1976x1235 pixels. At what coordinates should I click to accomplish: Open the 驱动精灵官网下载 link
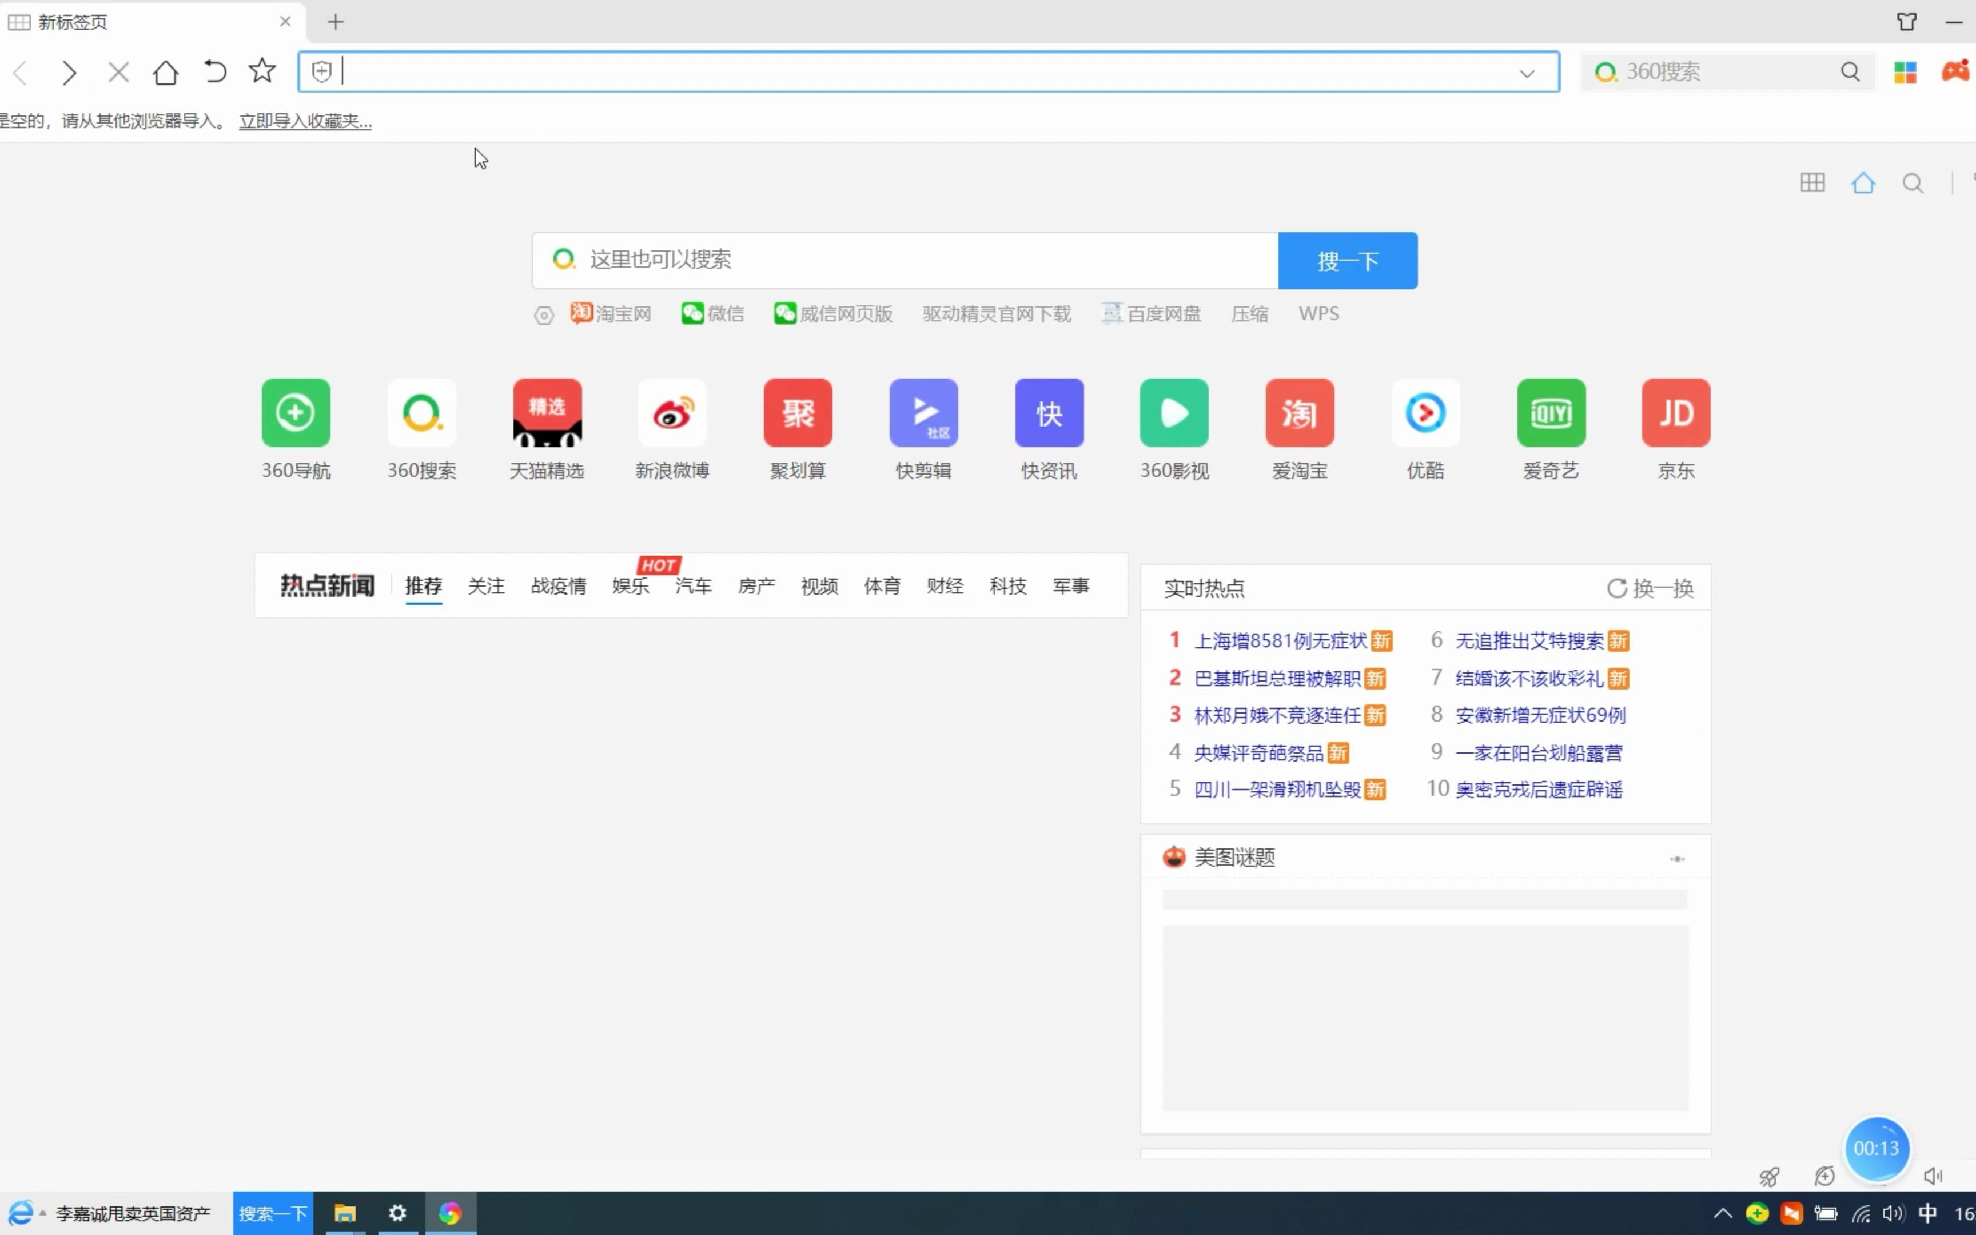pos(996,314)
